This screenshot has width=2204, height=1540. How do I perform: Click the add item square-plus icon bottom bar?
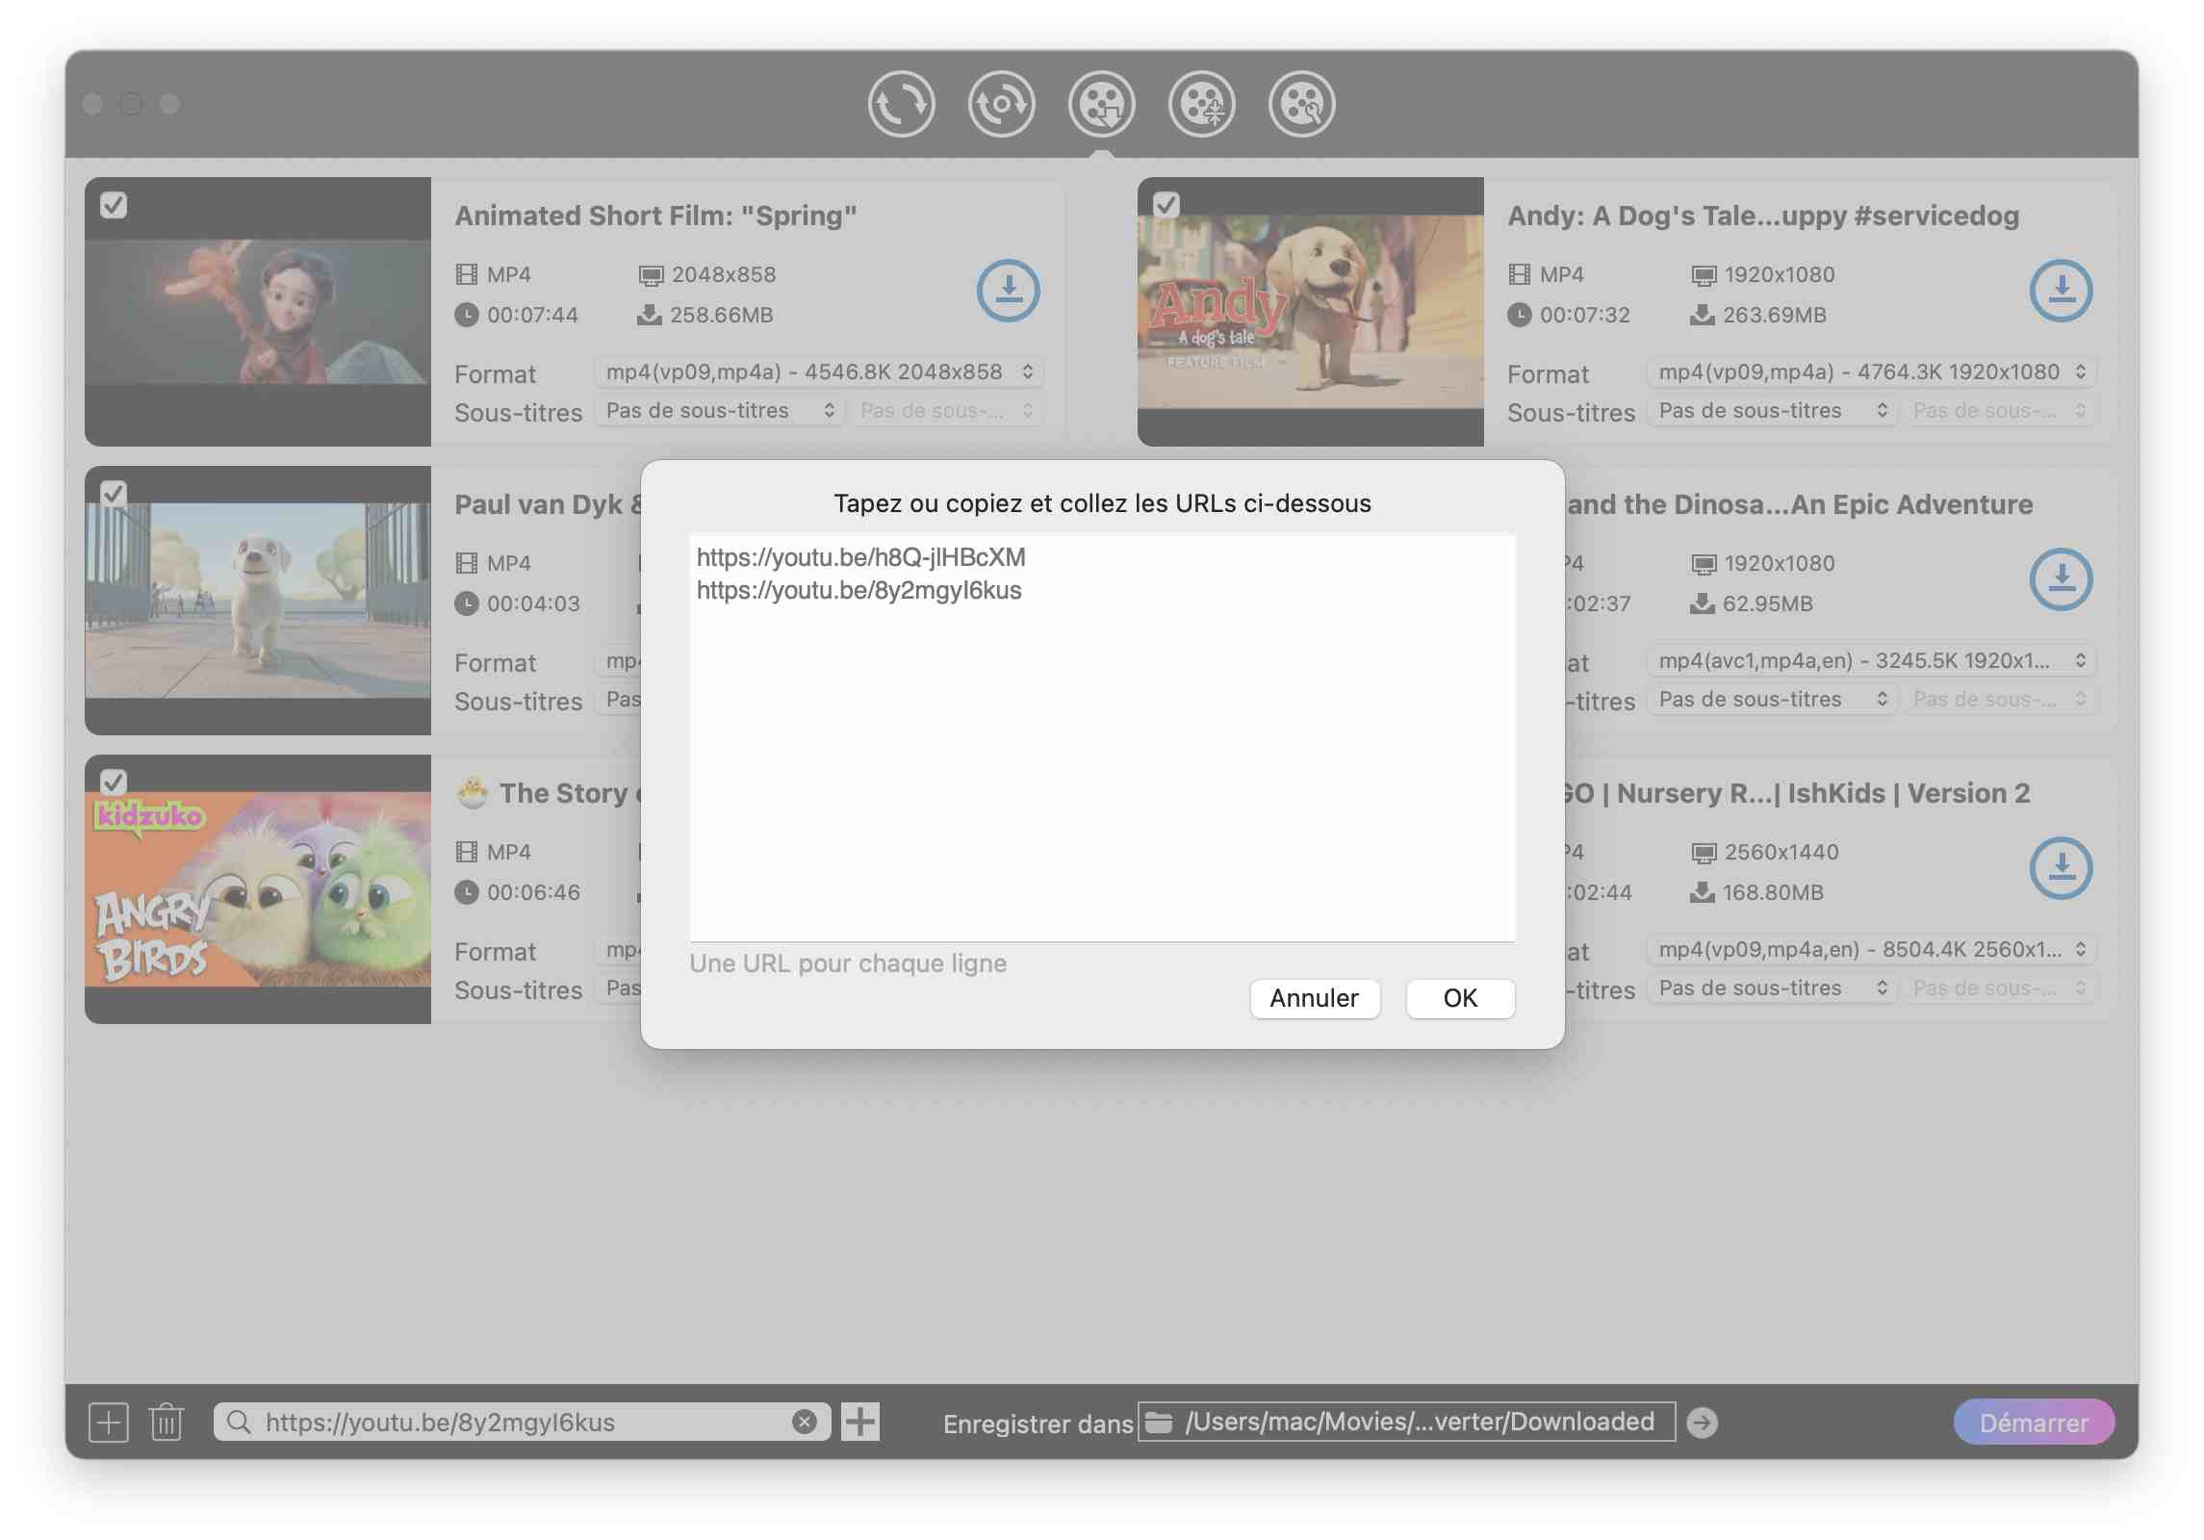point(108,1422)
